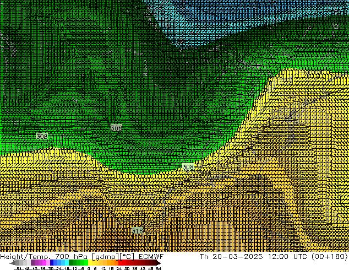Select the bright yellow legend swatch at 0

90,263
